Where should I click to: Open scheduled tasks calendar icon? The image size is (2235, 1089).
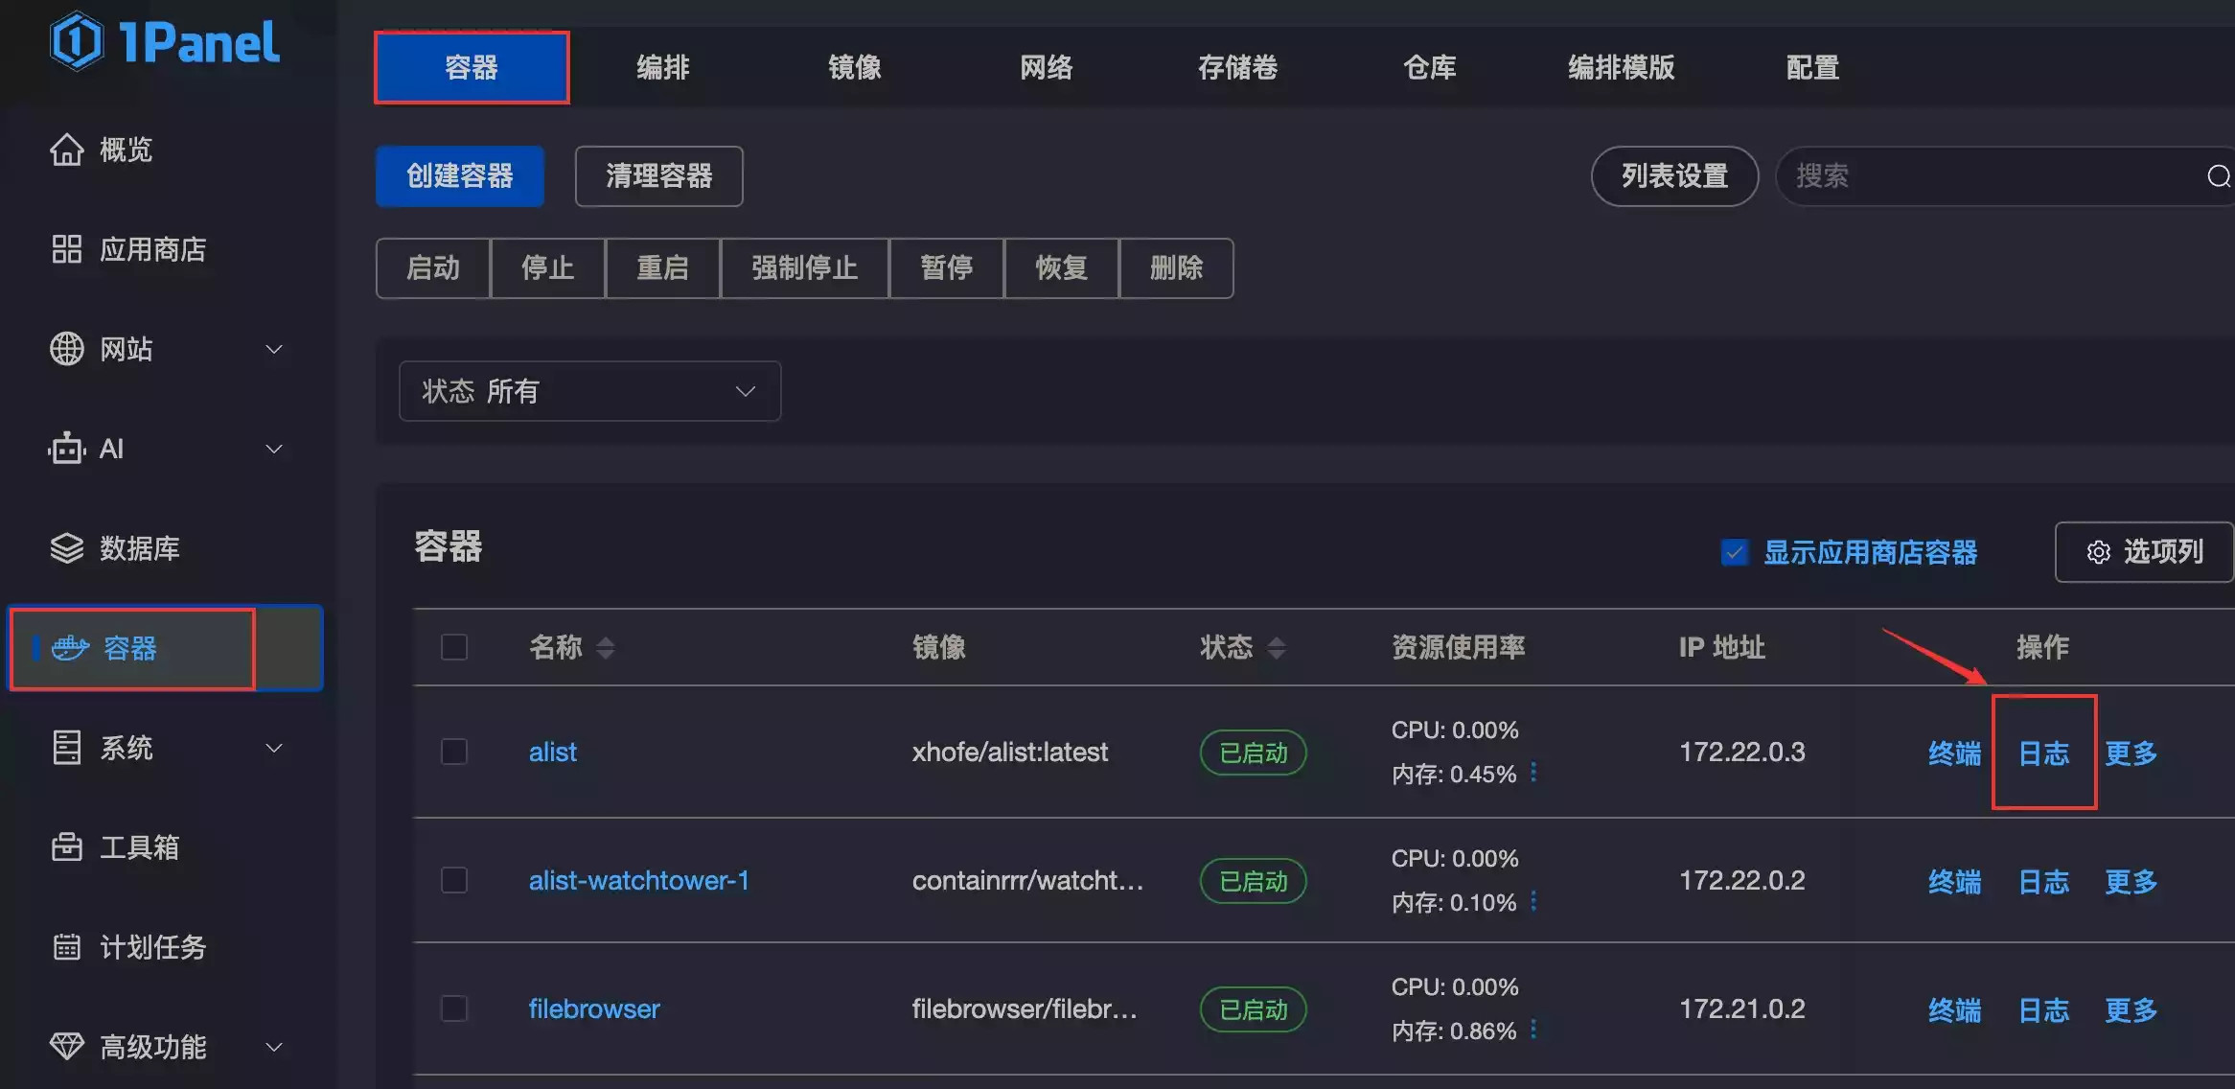[x=66, y=947]
